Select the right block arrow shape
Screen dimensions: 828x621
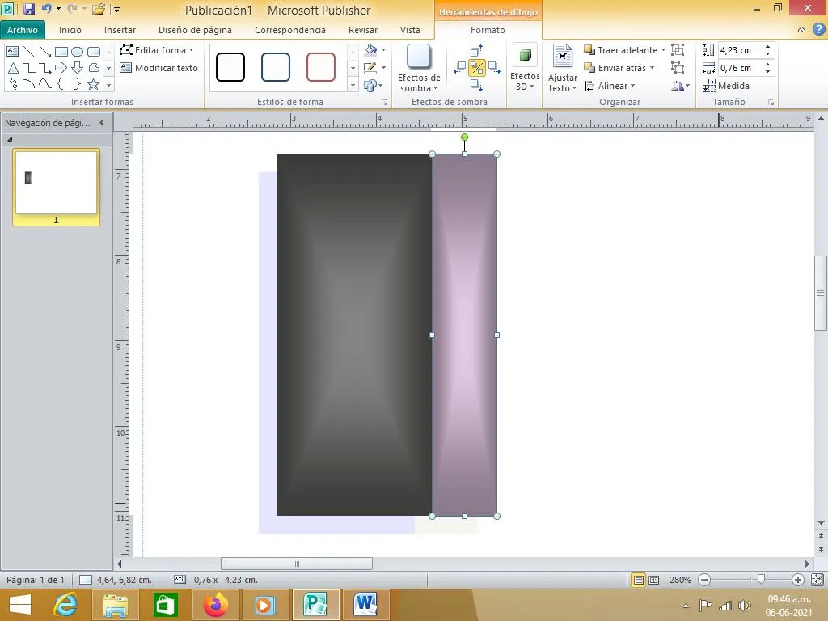[x=61, y=68]
